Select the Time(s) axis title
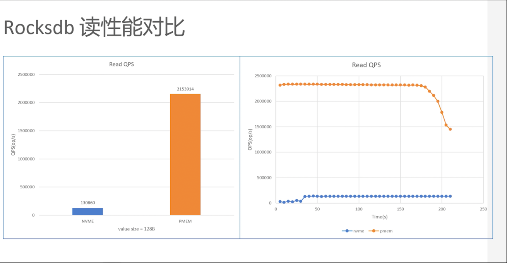 (379, 217)
